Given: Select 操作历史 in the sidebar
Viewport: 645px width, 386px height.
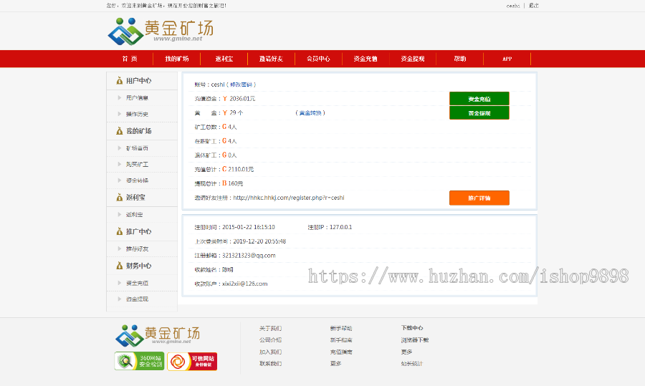Looking at the screenshot, I should pyautogui.click(x=137, y=114).
